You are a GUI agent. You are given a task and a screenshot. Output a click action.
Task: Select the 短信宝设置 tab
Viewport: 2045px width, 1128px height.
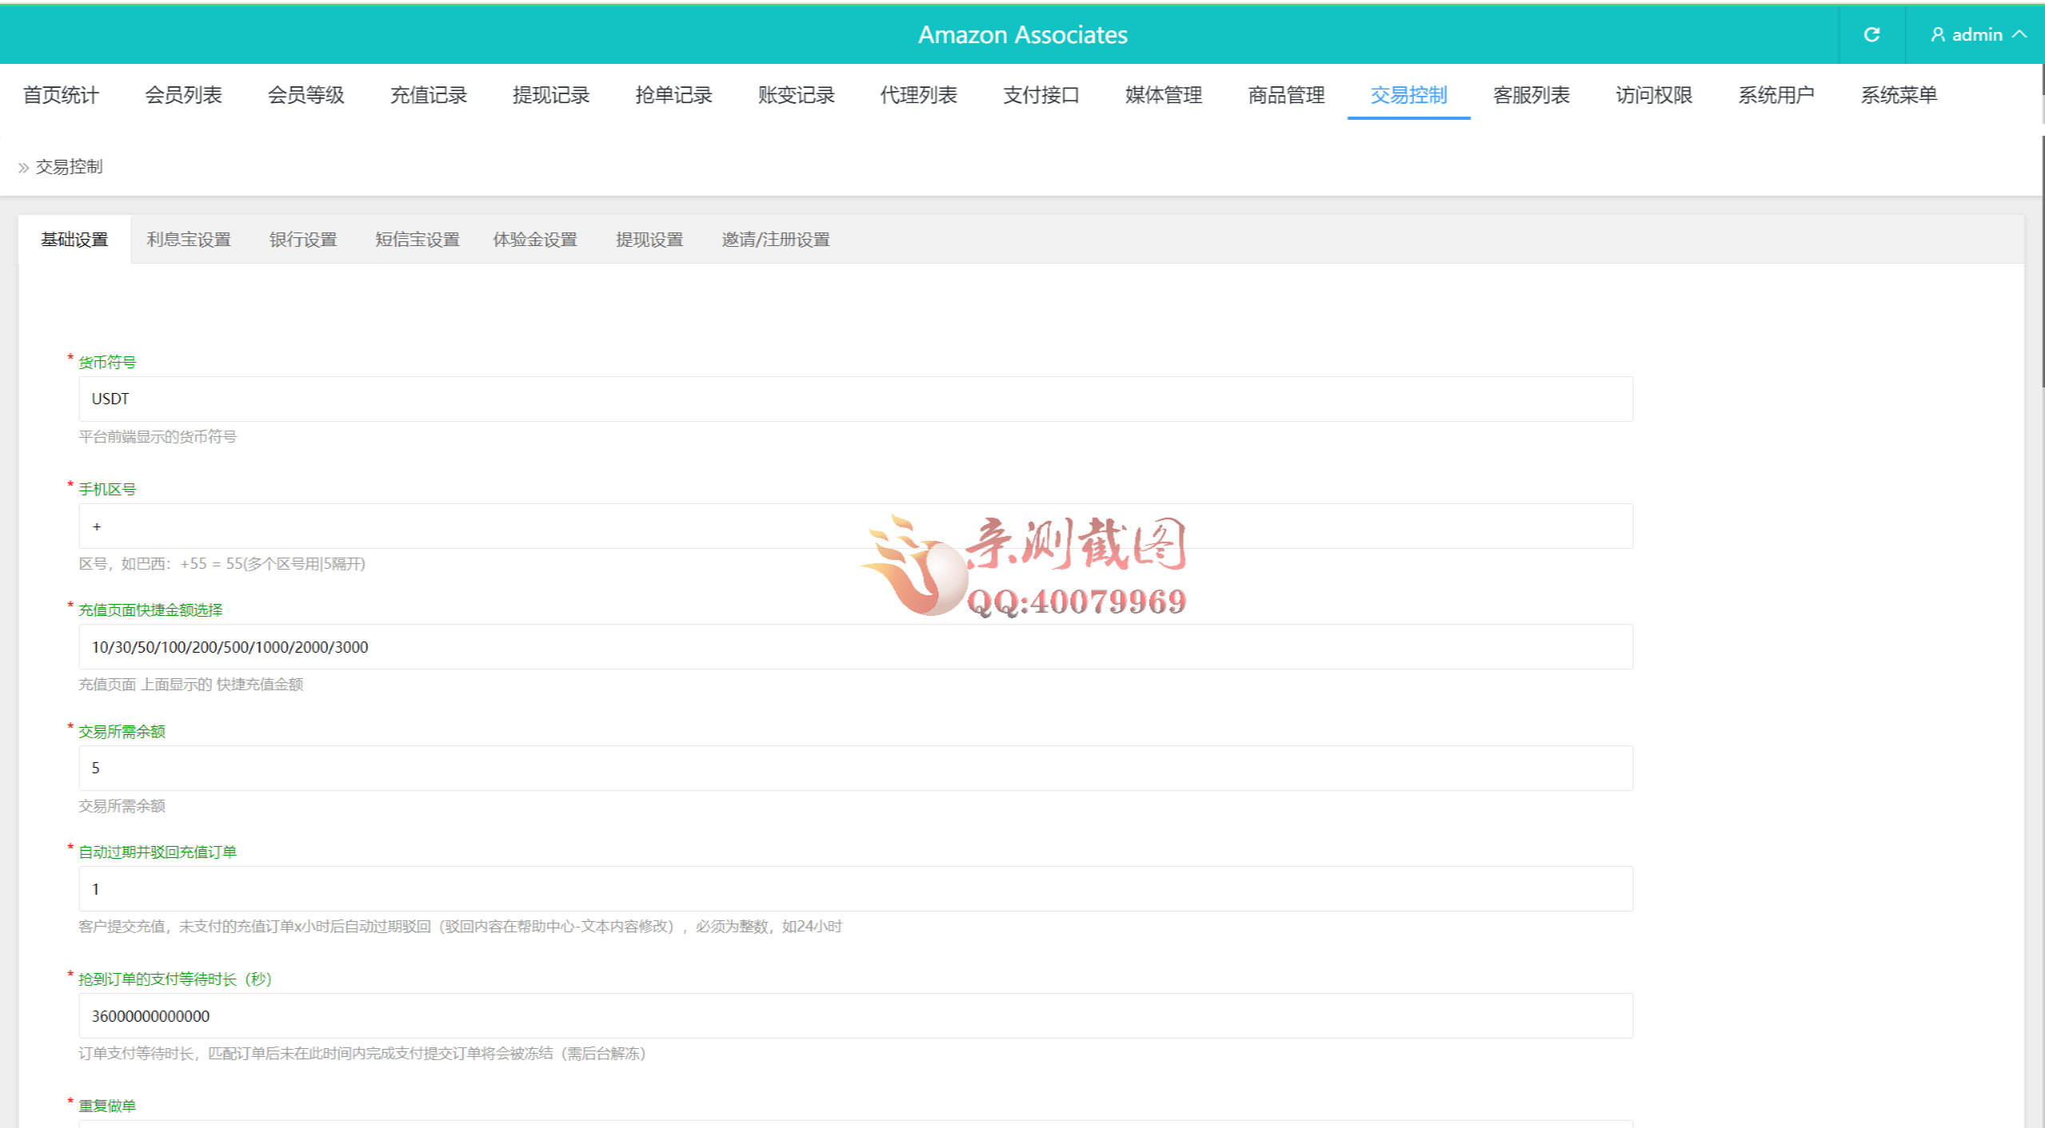[416, 239]
